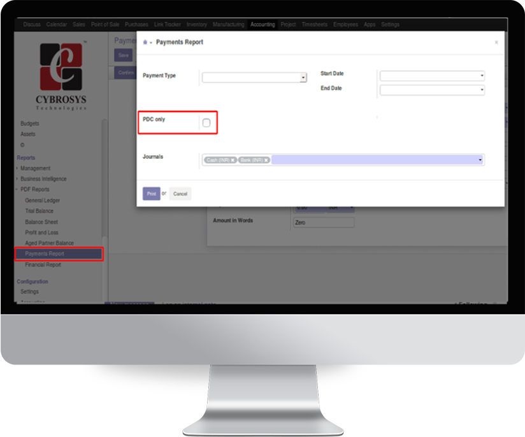Open Aged Partner Balance report

point(49,243)
